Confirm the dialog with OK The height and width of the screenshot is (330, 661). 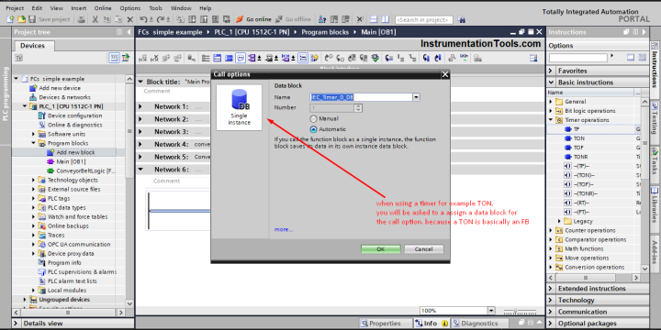pos(381,249)
